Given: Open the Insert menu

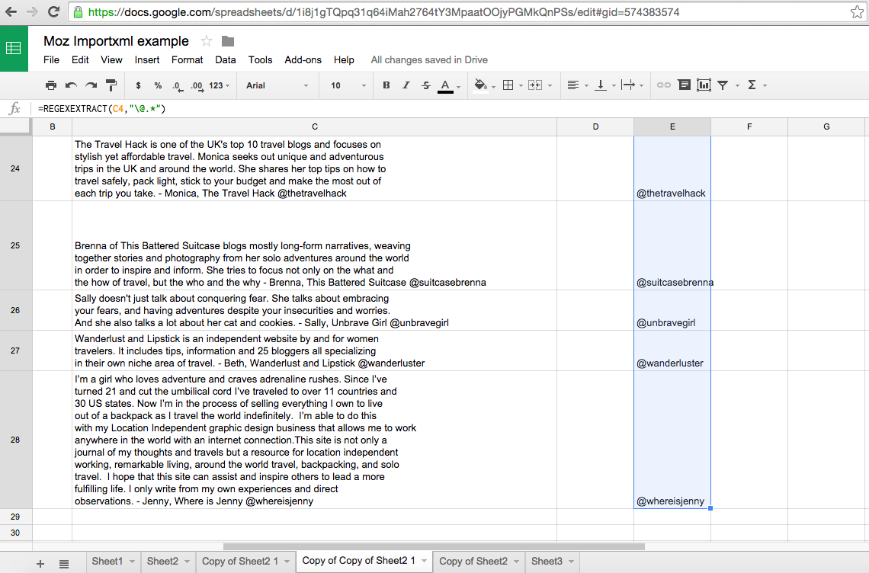Looking at the screenshot, I should 147,60.
